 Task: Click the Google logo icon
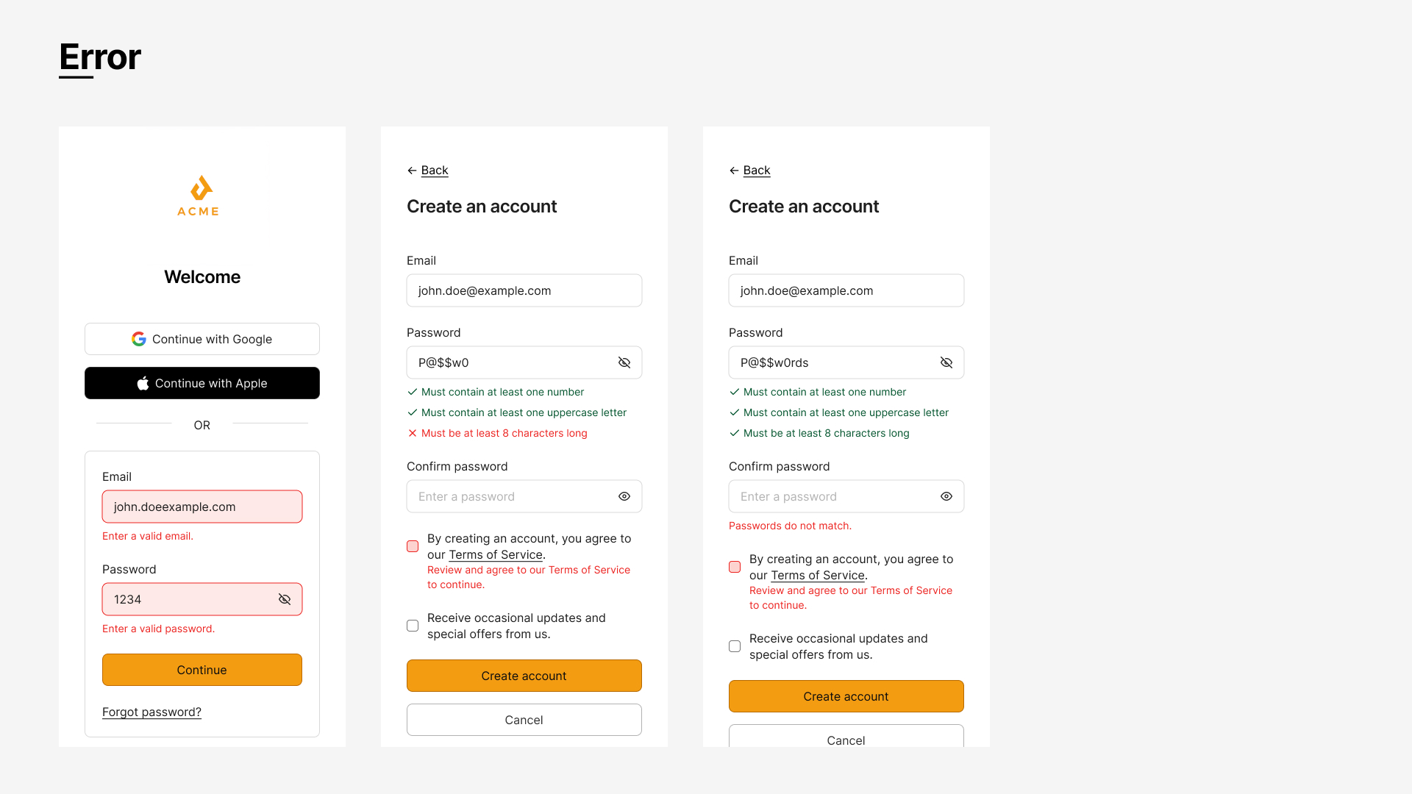139,339
